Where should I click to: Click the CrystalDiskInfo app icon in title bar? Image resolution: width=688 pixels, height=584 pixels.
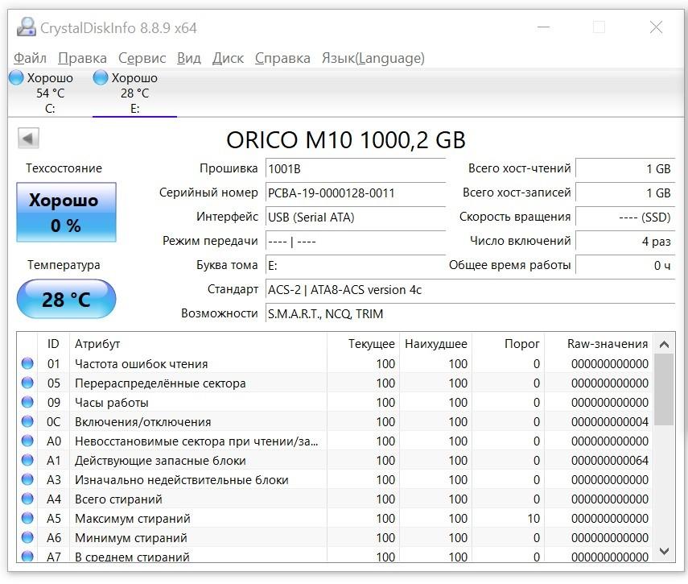pos(26,27)
